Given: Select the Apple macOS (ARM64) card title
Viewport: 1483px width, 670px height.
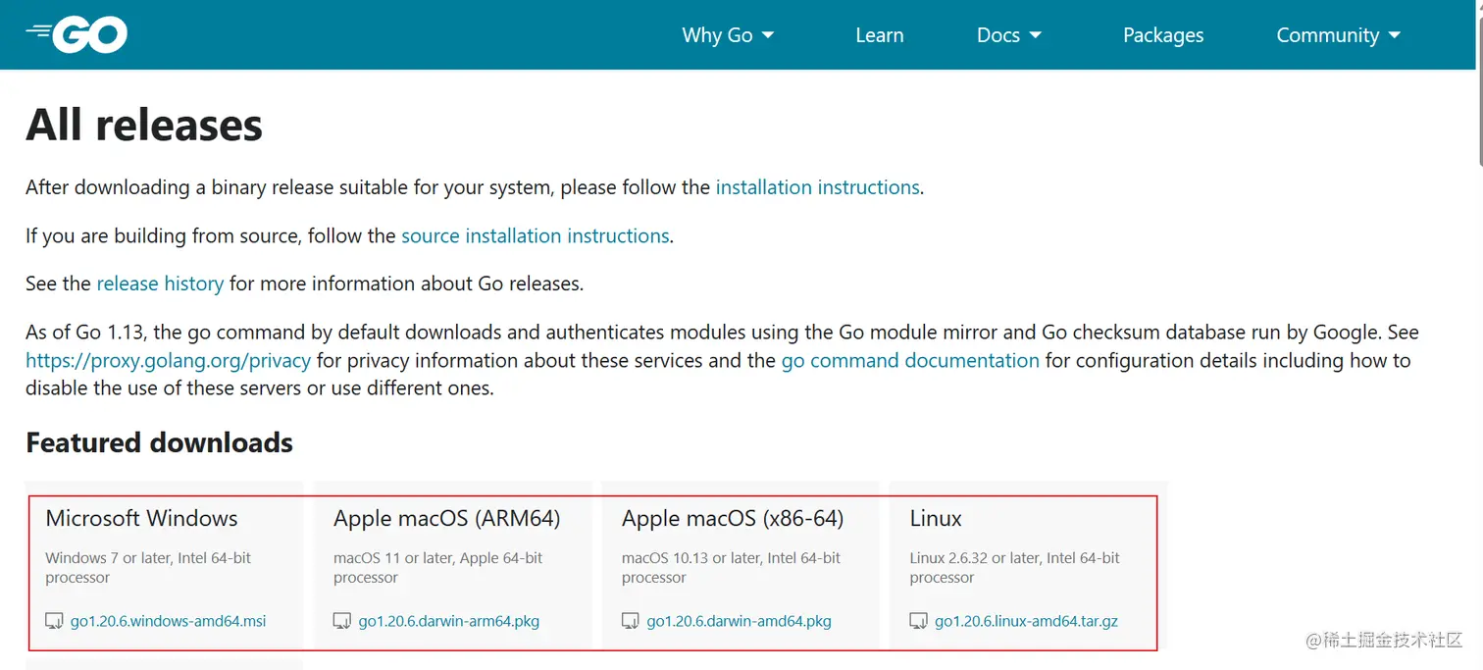Looking at the screenshot, I should coord(446,518).
